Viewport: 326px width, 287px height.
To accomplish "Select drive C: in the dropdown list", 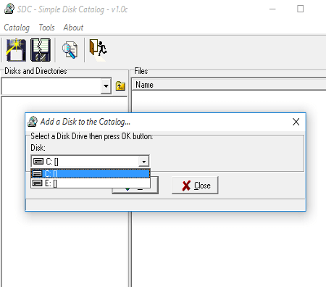I will point(91,173).
